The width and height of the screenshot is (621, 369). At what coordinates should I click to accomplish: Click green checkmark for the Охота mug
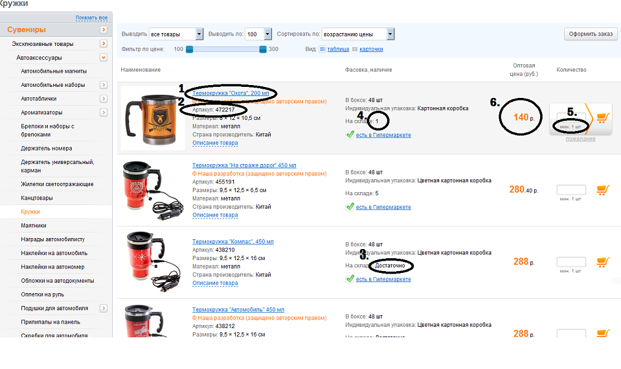(350, 135)
